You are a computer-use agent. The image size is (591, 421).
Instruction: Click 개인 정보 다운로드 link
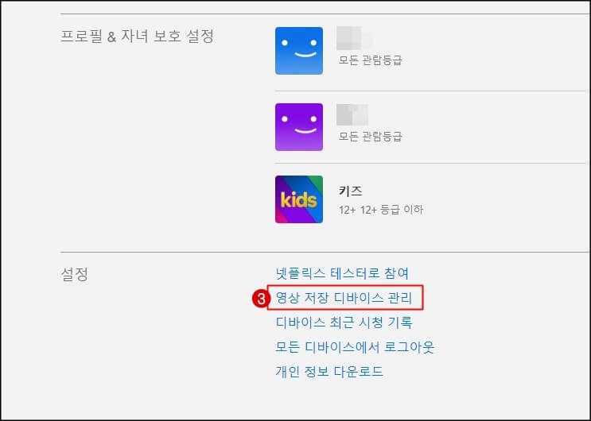[329, 371]
